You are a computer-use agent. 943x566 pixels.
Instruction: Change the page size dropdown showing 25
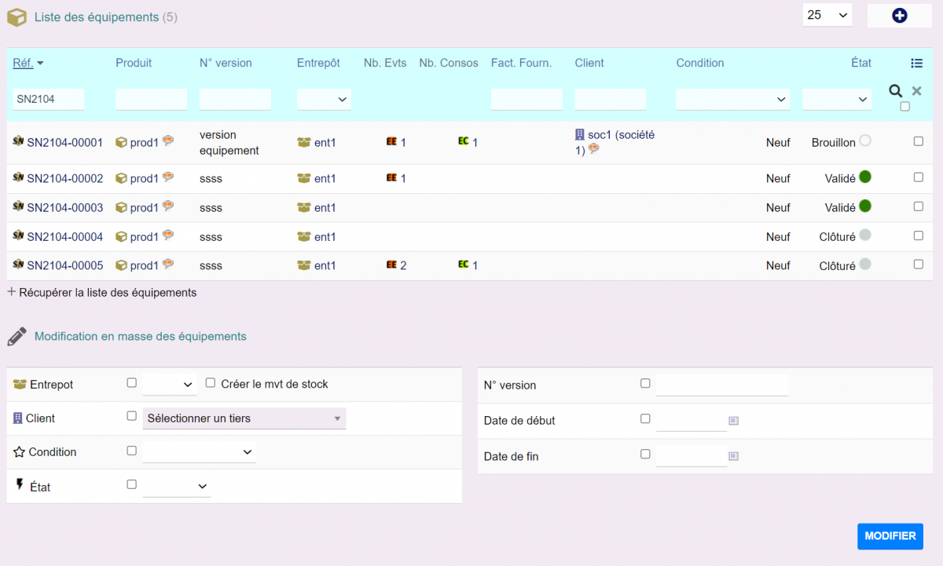tap(827, 15)
